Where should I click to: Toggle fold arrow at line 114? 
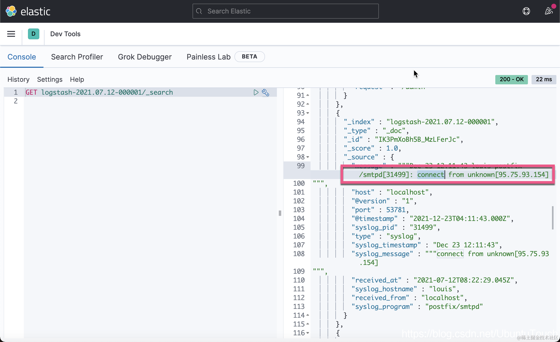click(x=308, y=315)
